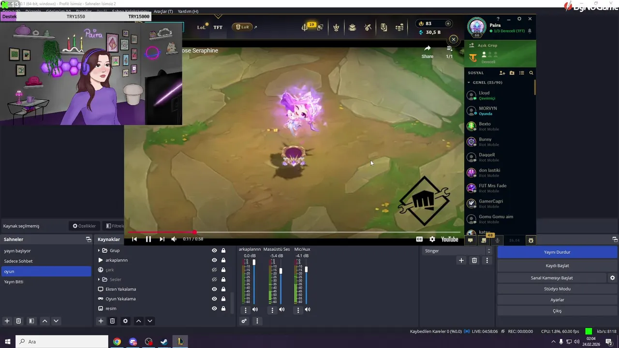619x348 pixels.
Task: Click Sanal Kamerayı Başlat button
Action: click(x=552, y=278)
